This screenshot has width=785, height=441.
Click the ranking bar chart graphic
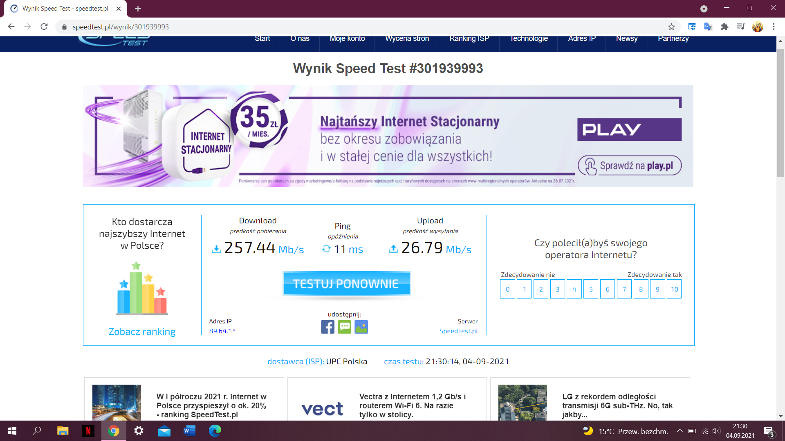point(142,288)
